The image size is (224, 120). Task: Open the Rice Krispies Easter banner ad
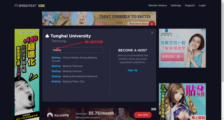99,19
